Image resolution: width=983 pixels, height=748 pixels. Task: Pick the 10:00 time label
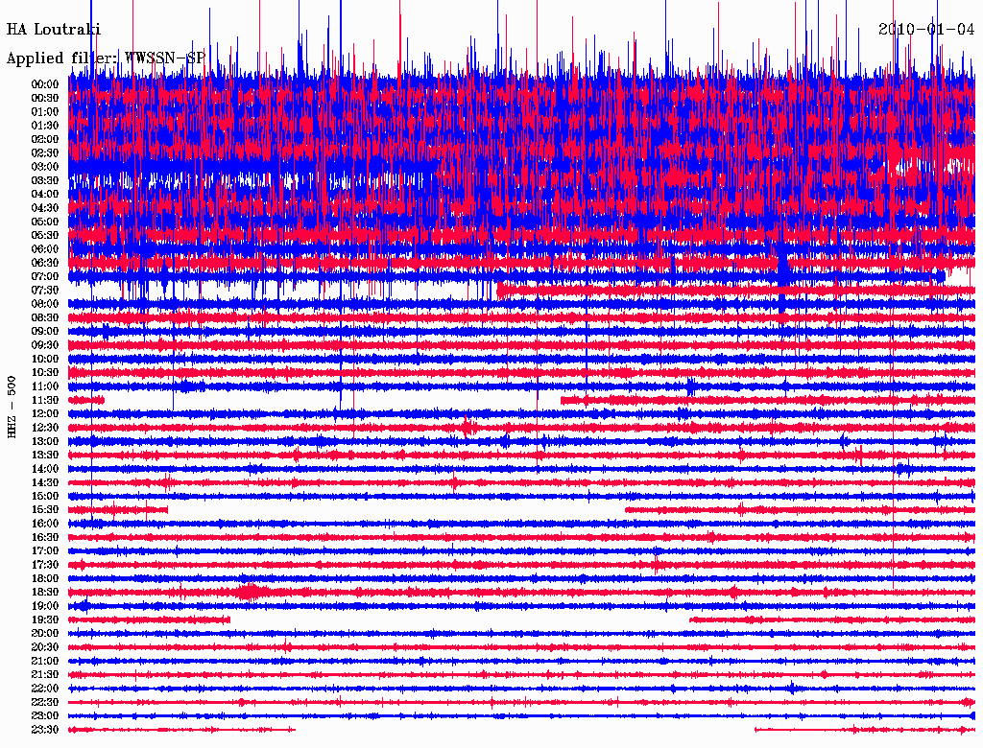45,359
